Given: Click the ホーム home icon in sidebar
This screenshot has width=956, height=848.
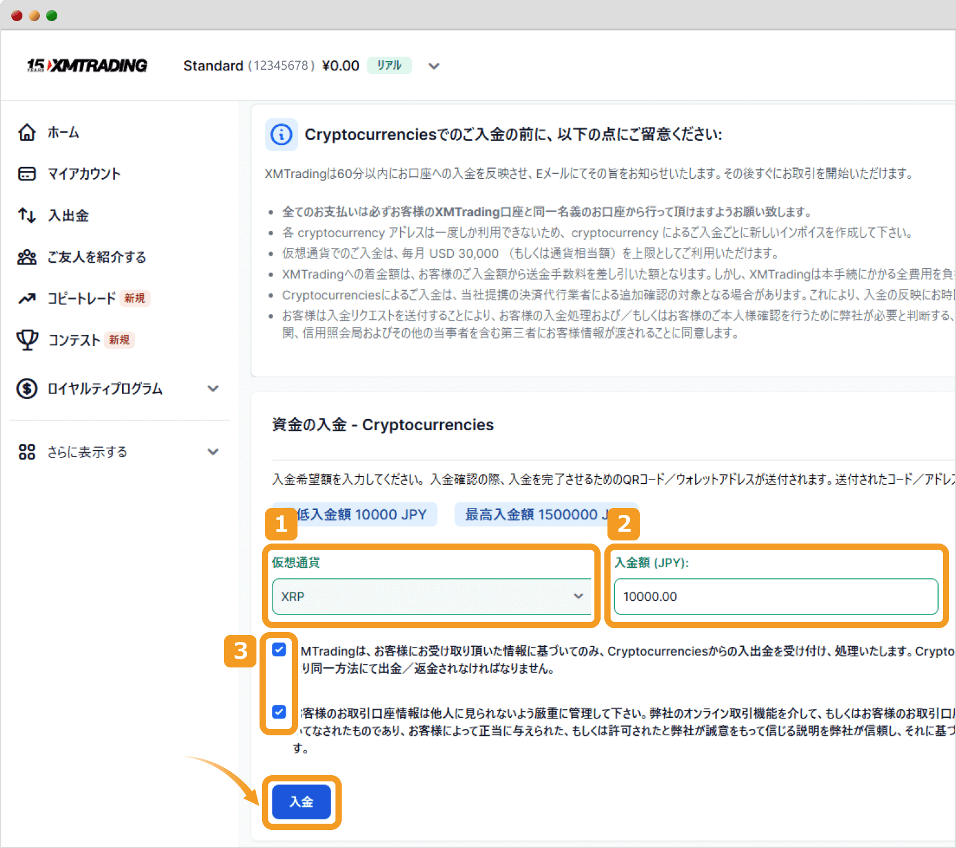Looking at the screenshot, I should (x=27, y=132).
